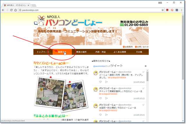Like the 全国統一防災模試 tweet
The height and width of the screenshot is (124, 186).
tap(101, 115)
